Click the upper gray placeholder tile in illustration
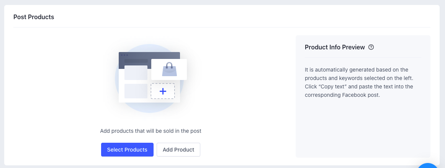The height and width of the screenshot is (168, 445). [x=136, y=73]
